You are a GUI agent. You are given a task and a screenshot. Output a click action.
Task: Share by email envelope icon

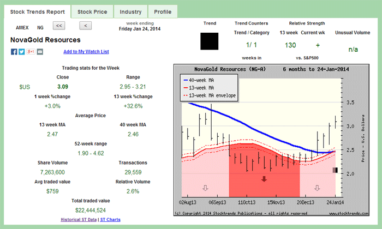pyautogui.click(x=40, y=52)
